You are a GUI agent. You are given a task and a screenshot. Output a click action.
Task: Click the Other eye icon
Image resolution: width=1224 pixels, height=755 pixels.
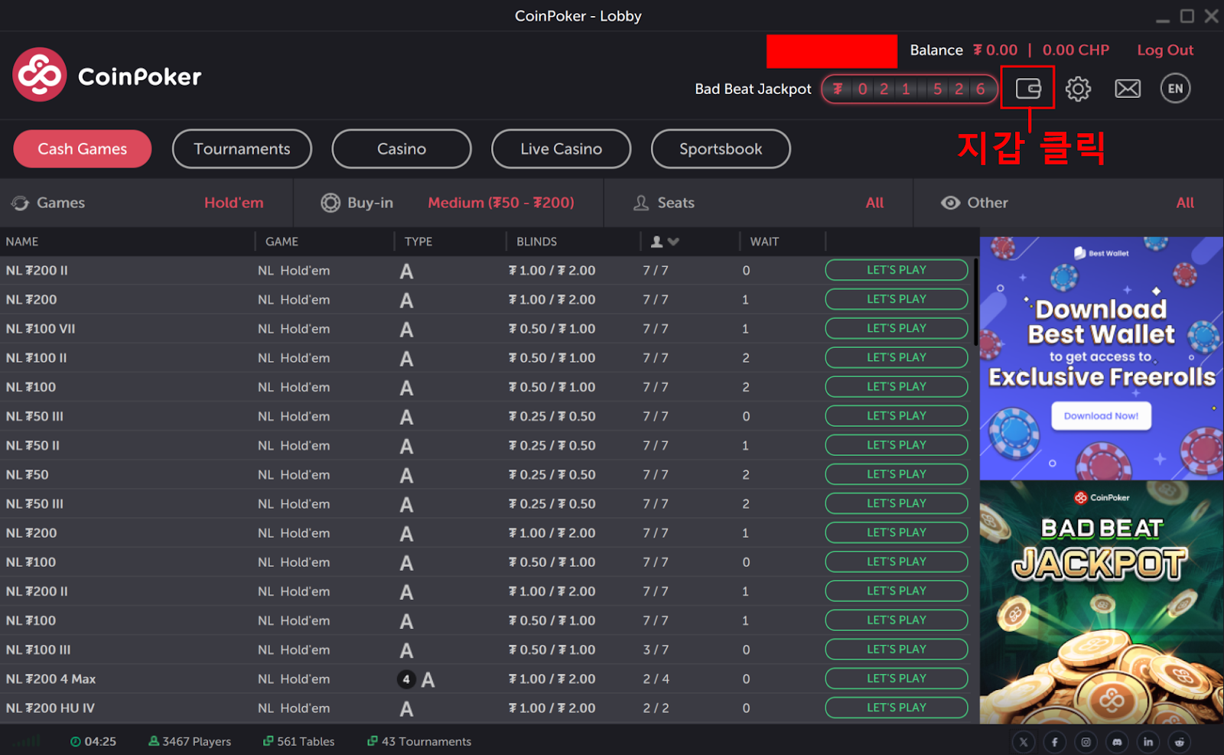(x=950, y=203)
